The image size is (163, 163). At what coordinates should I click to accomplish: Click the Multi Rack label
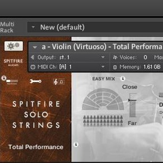tap(7, 27)
